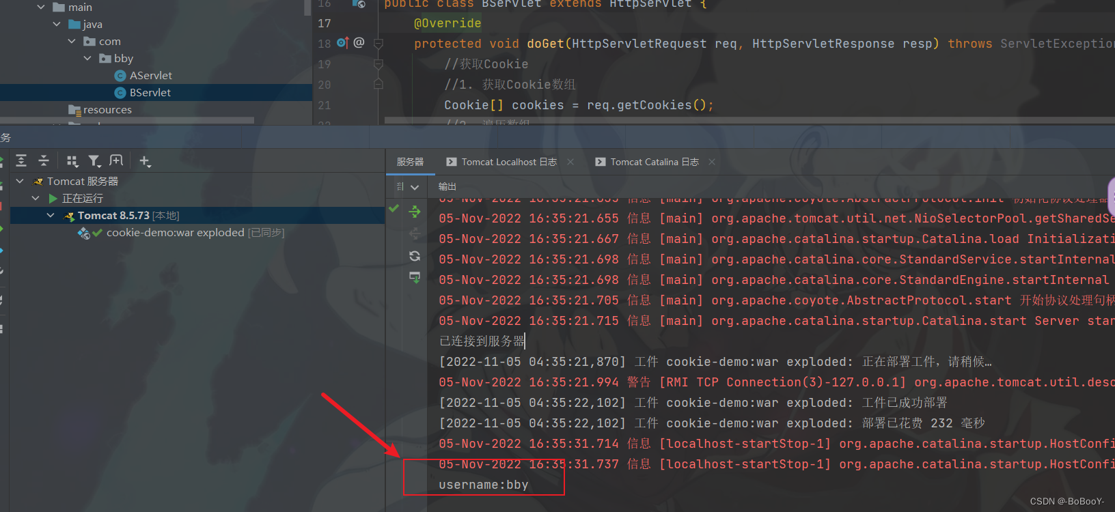Image resolution: width=1115 pixels, height=512 pixels.
Task: Click the java source folder icon
Action: tap(74, 25)
